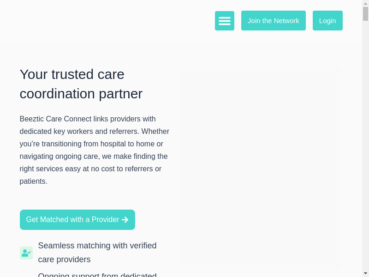Click the vertical scrollbar thumb
This screenshot has height=277, width=369.
coord(365,14)
